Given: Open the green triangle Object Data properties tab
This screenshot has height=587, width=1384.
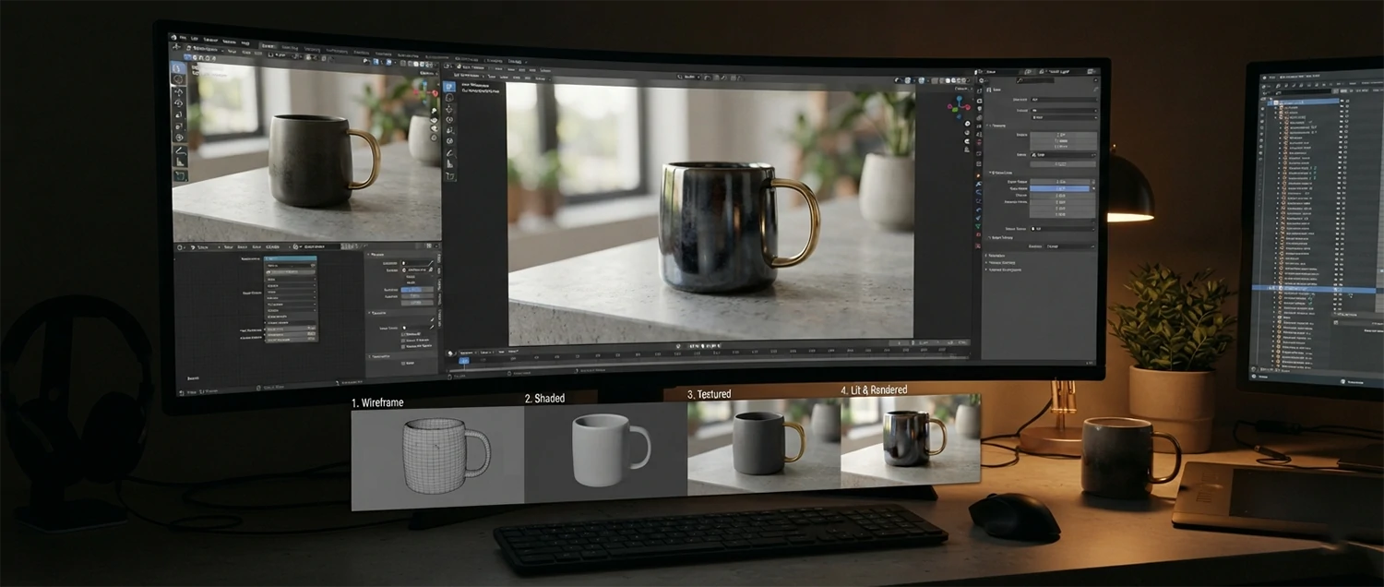Looking at the screenshot, I should 978,226.
